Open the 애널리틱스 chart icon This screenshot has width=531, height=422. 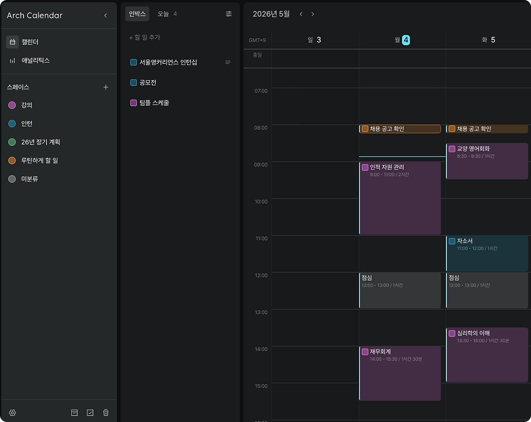(12, 60)
